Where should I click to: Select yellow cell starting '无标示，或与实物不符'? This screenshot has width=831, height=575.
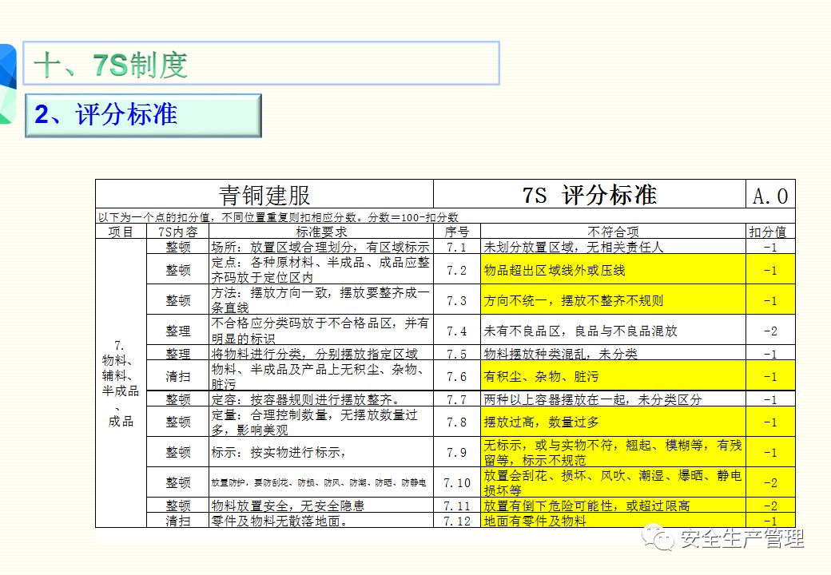click(x=613, y=452)
